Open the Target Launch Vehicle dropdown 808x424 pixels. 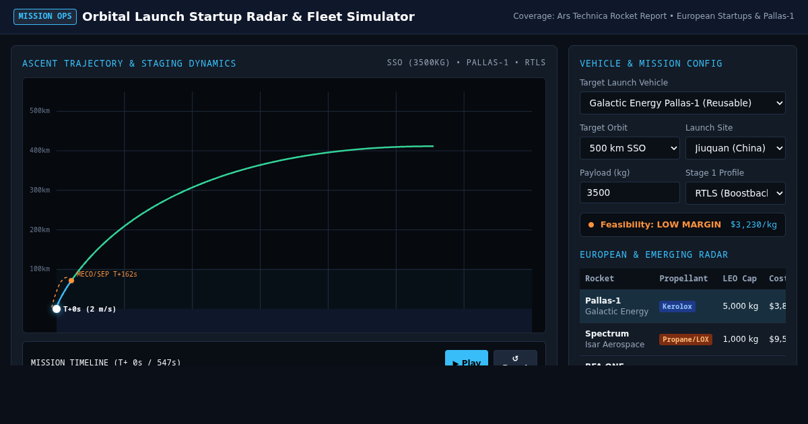(x=682, y=103)
